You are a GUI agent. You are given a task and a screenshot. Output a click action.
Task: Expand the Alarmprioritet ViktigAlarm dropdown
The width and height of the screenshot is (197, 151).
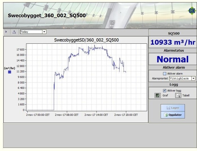tap(193, 78)
